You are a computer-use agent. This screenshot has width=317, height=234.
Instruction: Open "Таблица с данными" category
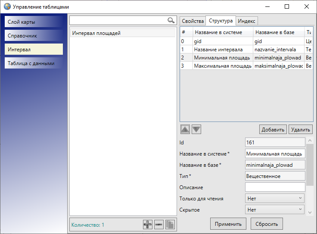(x=34, y=63)
